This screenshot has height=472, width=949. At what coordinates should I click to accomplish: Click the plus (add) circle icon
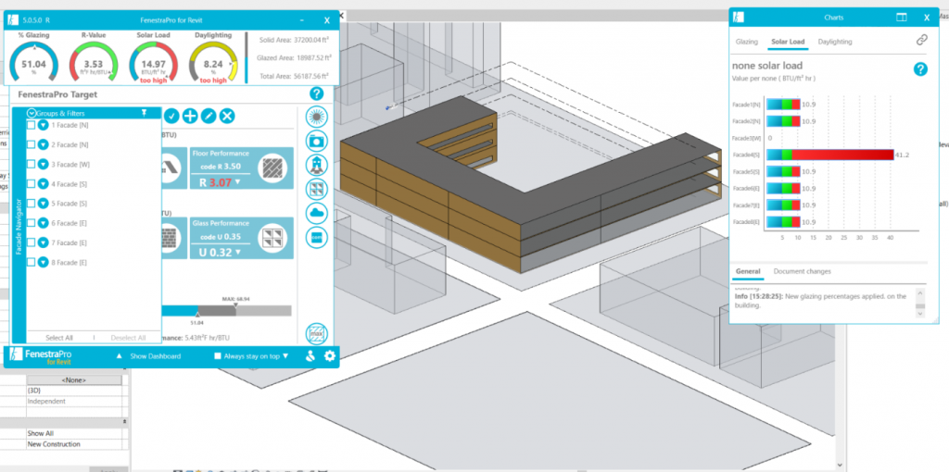click(x=190, y=116)
